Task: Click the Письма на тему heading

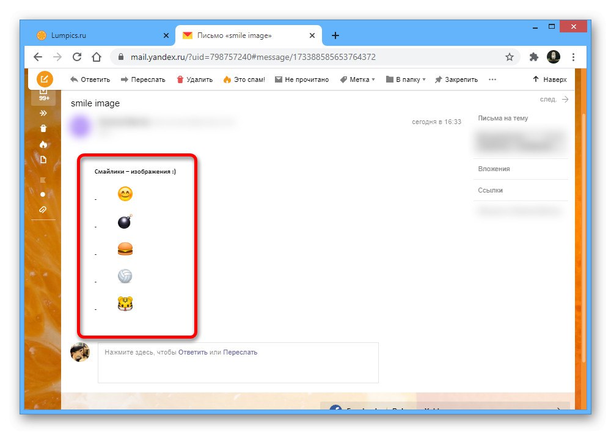Action: 503,118
